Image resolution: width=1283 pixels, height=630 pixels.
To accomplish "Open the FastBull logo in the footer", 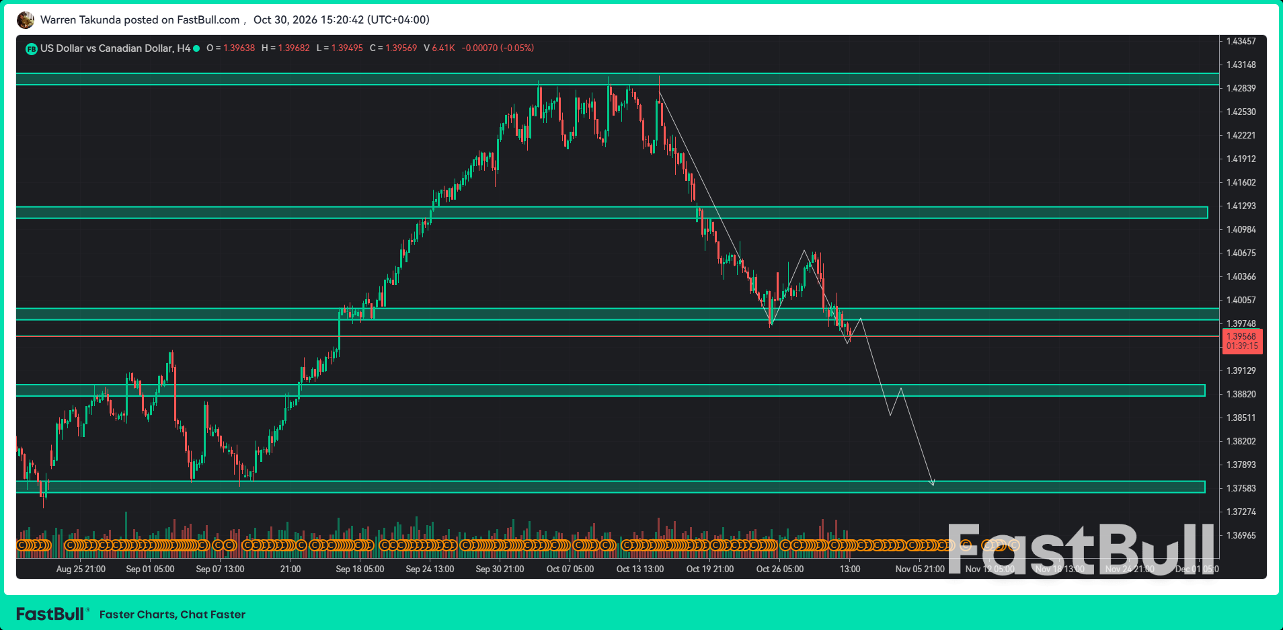I will (x=52, y=614).
